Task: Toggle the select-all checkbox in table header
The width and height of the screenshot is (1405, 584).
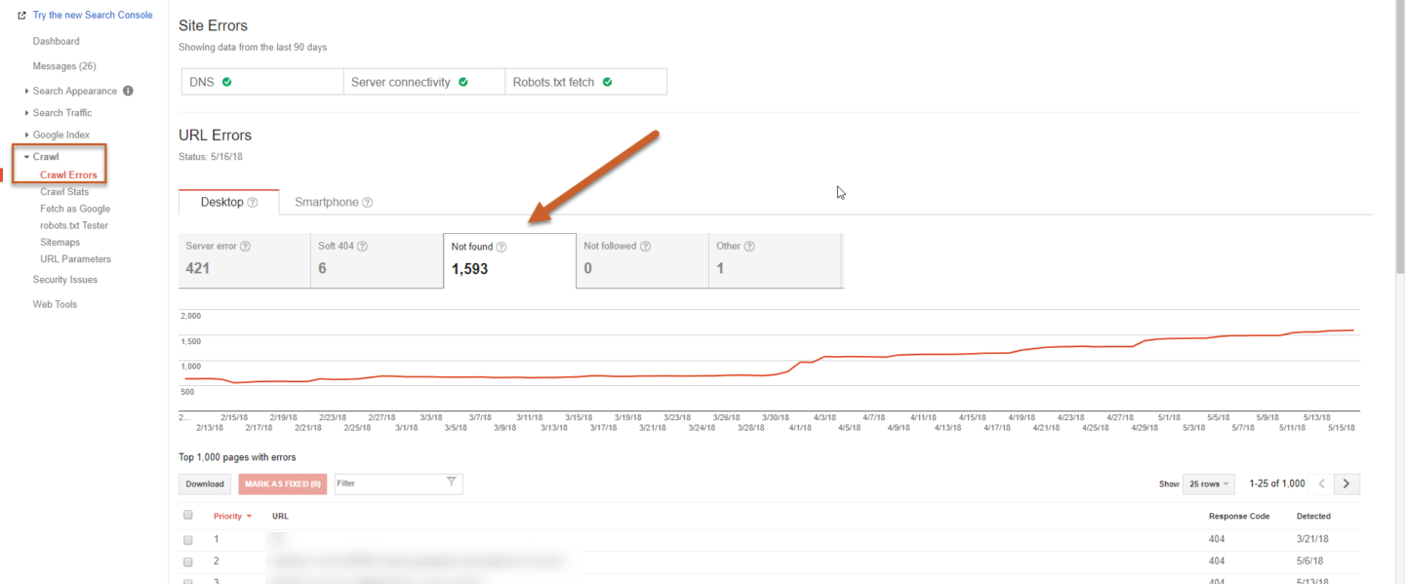Action: tap(188, 516)
